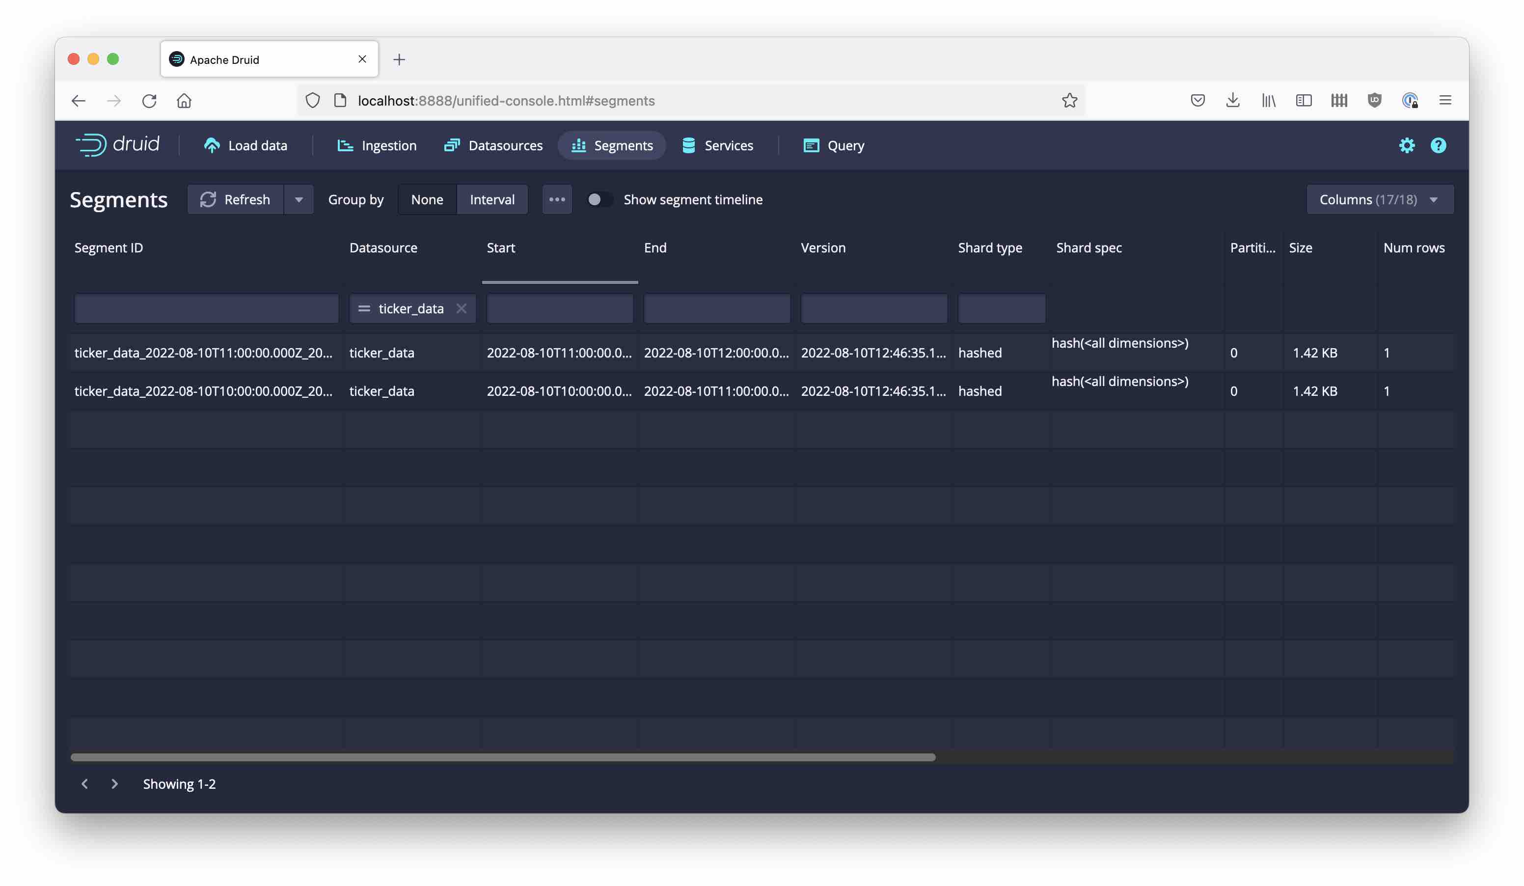The height and width of the screenshot is (886, 1524).
Task: Select the Segments navigation tab
Action: (611, 145)
